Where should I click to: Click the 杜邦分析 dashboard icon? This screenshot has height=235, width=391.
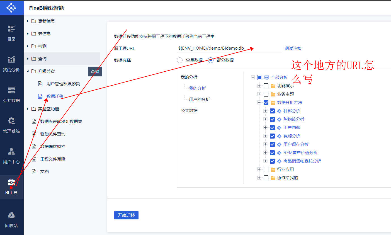279,111
